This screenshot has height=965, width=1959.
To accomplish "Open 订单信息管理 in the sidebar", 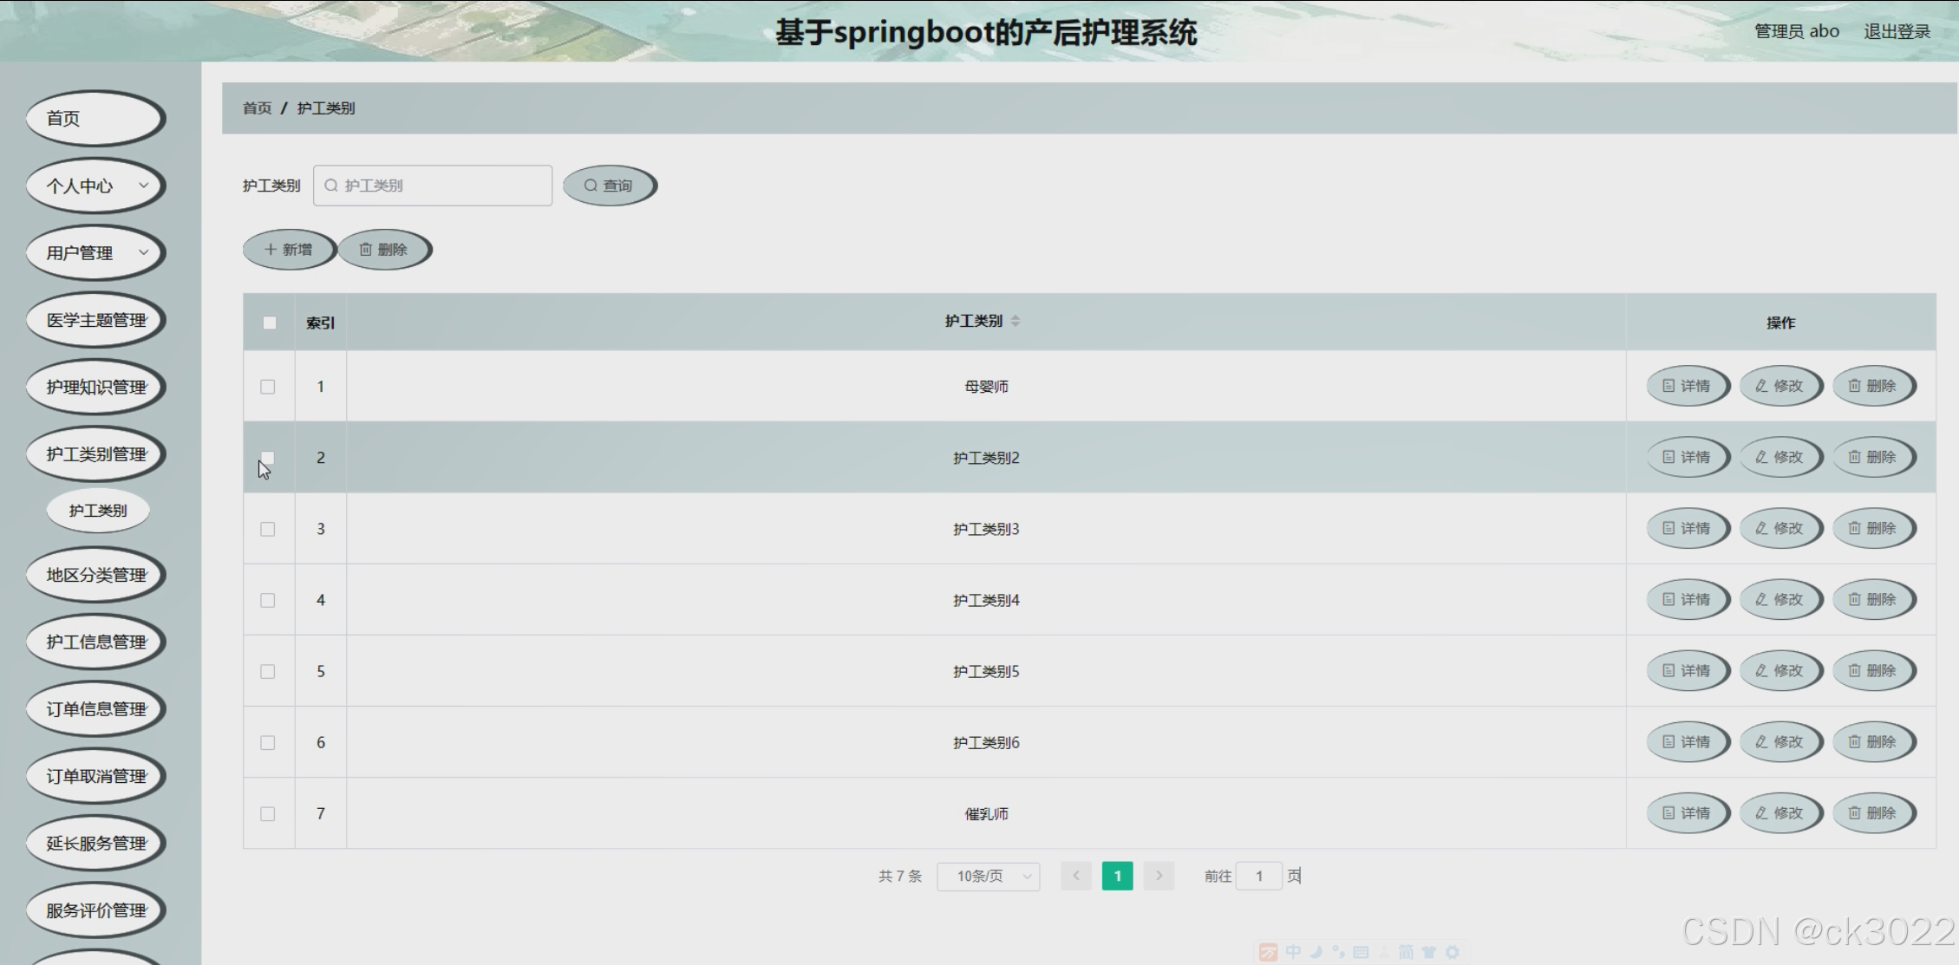I will click(95, 709).
